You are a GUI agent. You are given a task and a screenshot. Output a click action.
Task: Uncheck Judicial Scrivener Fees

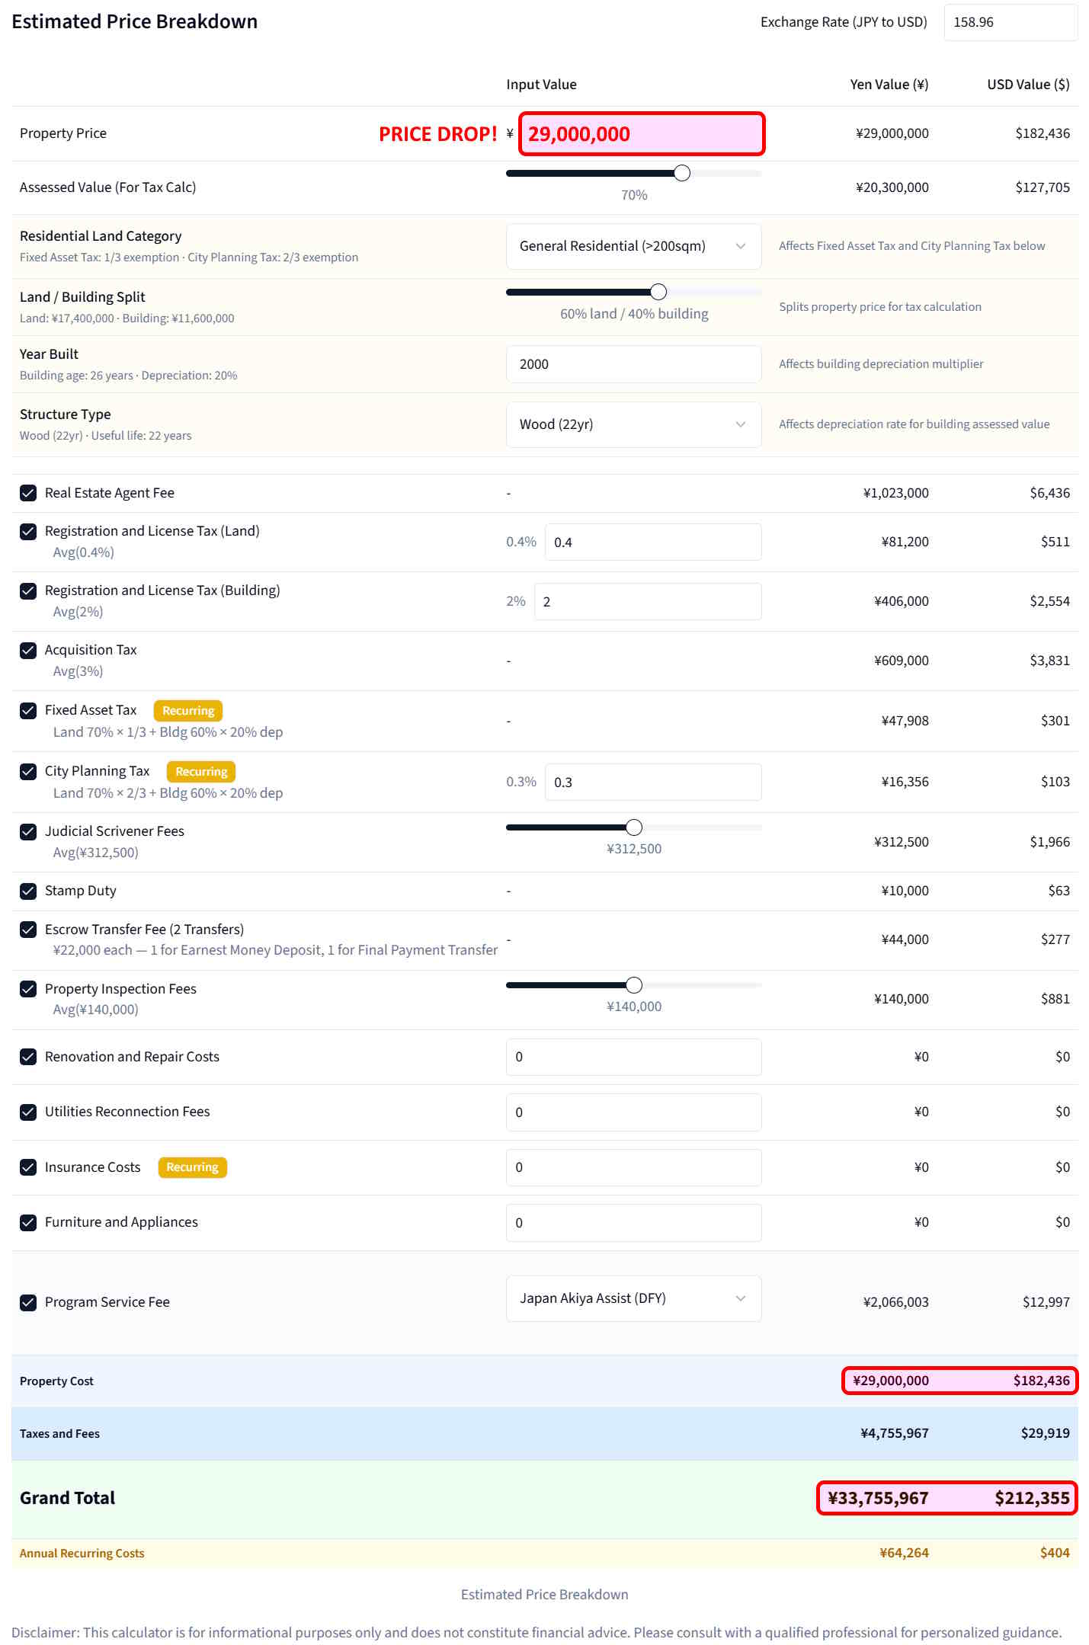[x=28, y=831]
